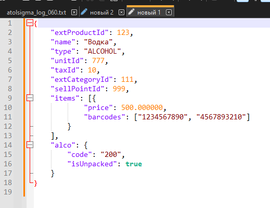Image resolution: width=270 pixels, height=208 pixels.
Task: Switch to the atolsigma_log_060.txt tab
Action: [x=36, y=13]
